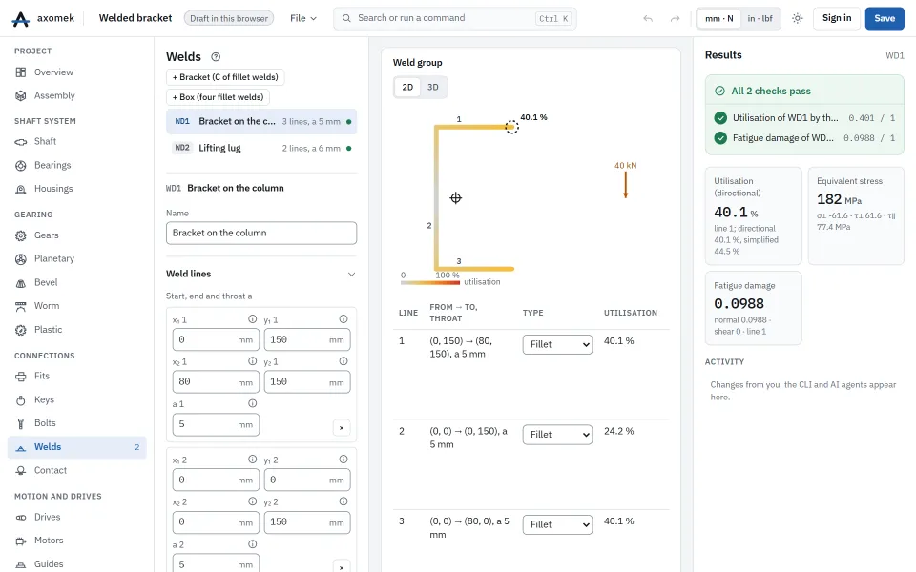Remove weld line 1 with its x button

342,428
